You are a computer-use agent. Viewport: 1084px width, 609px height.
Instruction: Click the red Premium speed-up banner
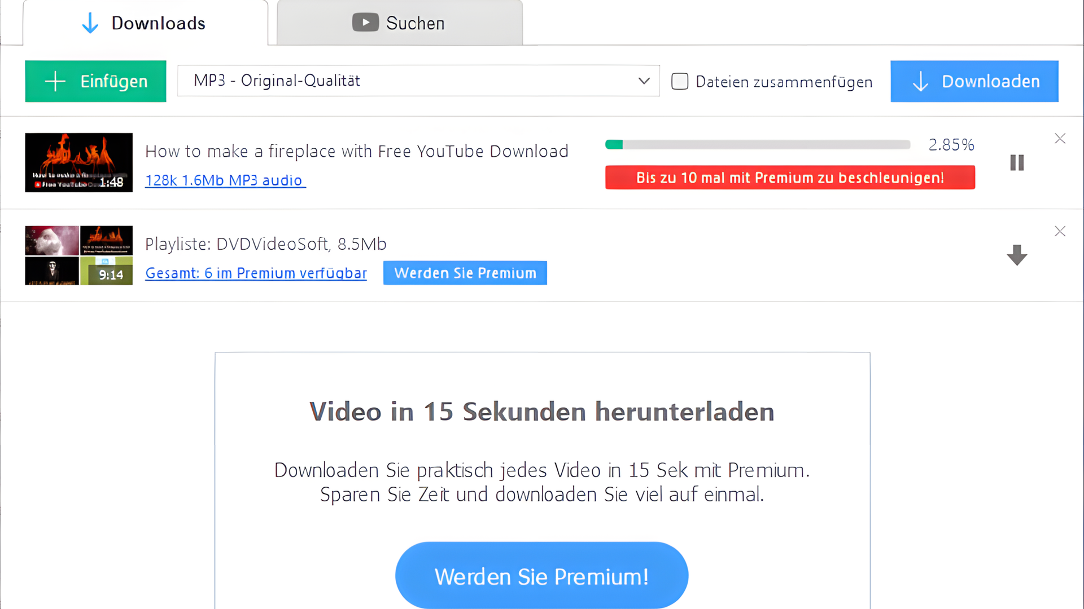tap(790, 177)
